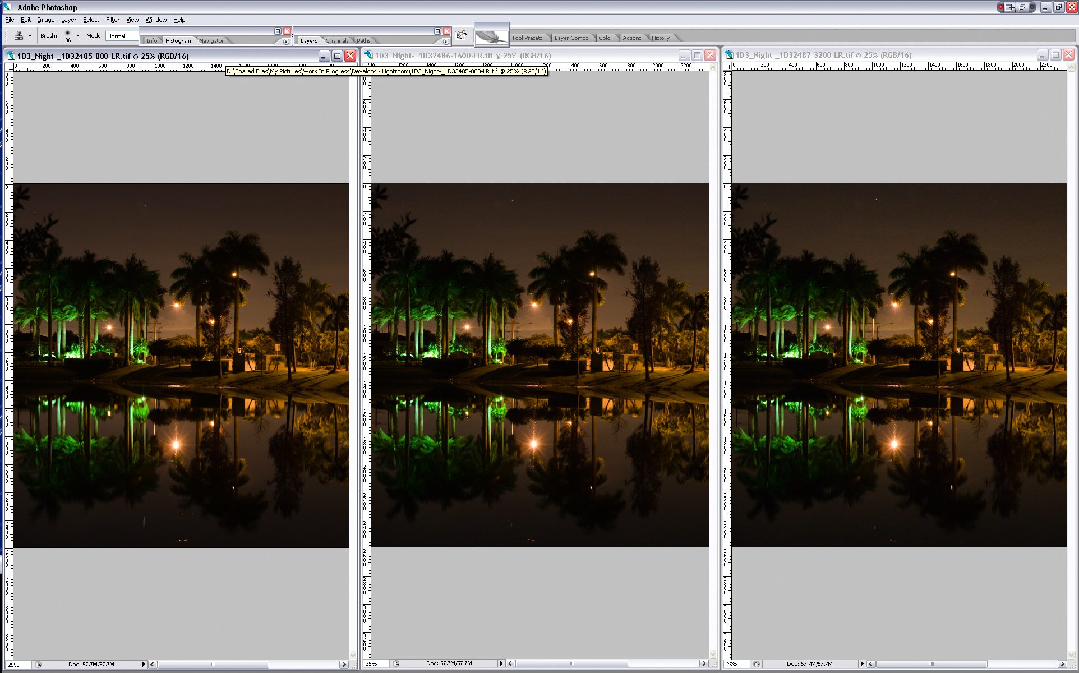
Task: Close the Histogram palette group
Action: 287,31
